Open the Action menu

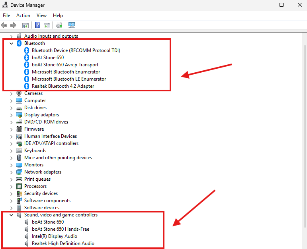(23, 15)
